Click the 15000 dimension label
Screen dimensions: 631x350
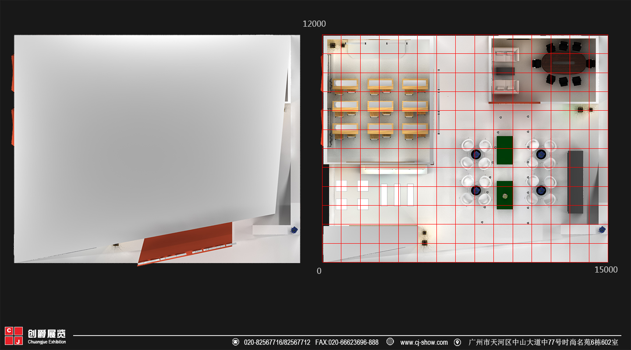[x=606, y=270]
